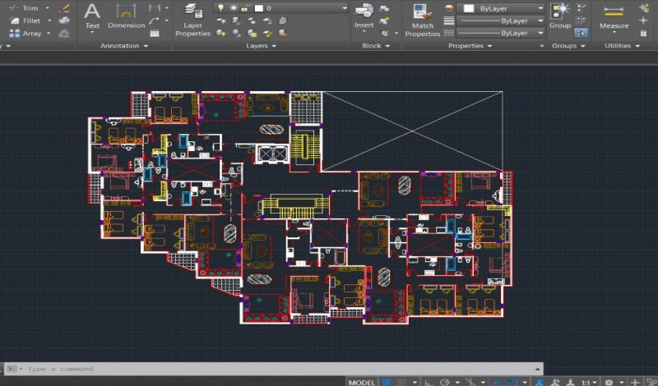Open the Quick Calculator icon
The width and height of the screenshot is (658, 386).
tap(644, 33)
